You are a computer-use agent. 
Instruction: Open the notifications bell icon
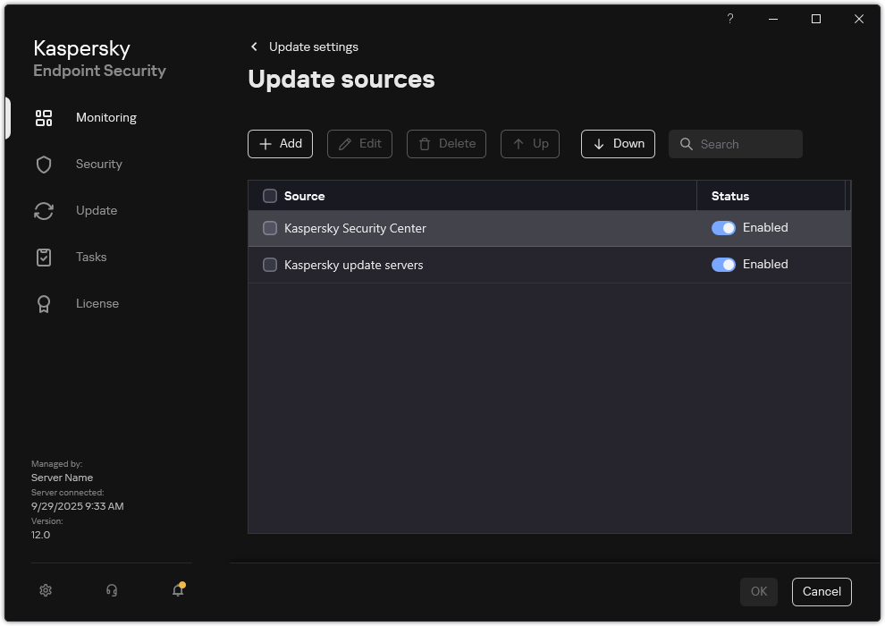176,590
